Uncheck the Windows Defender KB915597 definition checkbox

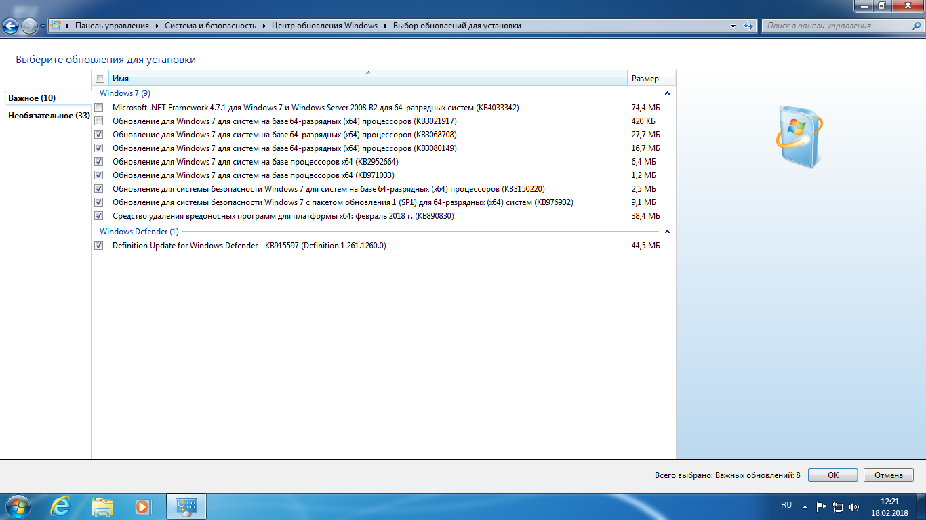[100, 246]
